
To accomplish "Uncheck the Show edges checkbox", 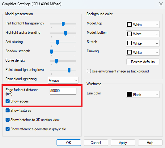I will (x=8, y=101).
